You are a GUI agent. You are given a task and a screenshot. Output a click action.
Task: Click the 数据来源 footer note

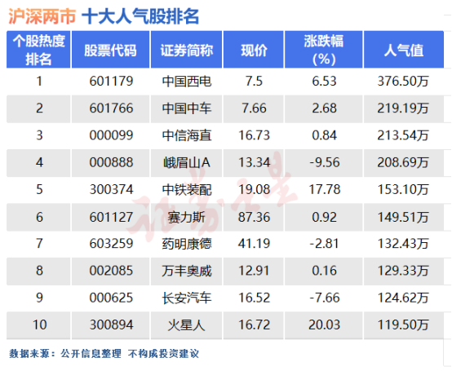(x=64, y=353)
